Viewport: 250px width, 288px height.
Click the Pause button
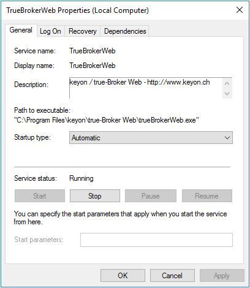coord(151,196)
